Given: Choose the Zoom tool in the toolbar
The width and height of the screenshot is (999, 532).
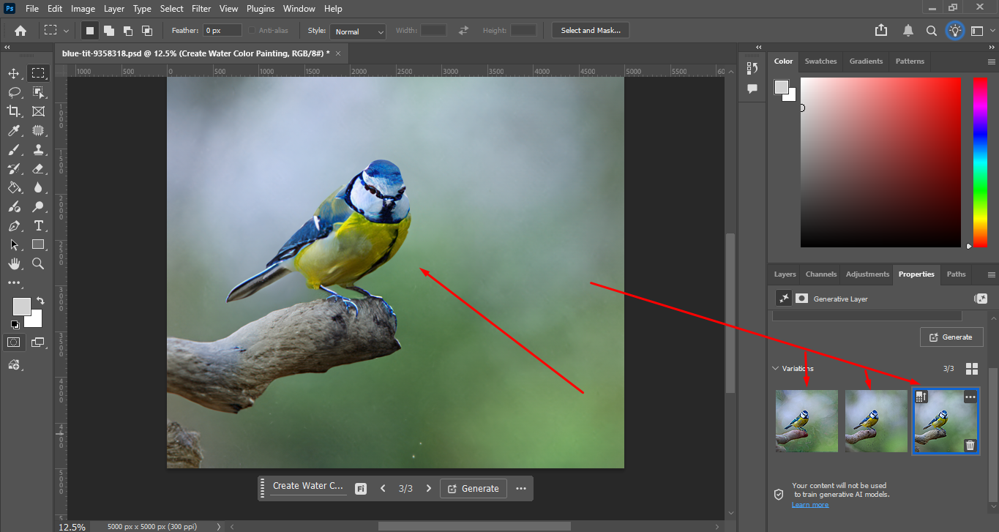Looking at the screenshot, I should click(x=38, y=263).
